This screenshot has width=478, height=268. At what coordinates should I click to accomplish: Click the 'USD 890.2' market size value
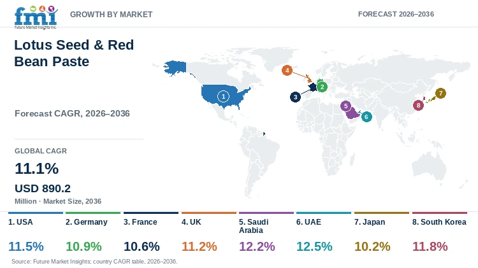point(43,188)
